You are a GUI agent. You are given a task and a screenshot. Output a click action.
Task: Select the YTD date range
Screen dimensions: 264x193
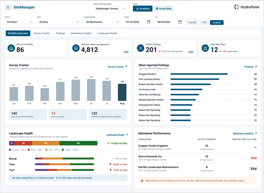point(204,22)
